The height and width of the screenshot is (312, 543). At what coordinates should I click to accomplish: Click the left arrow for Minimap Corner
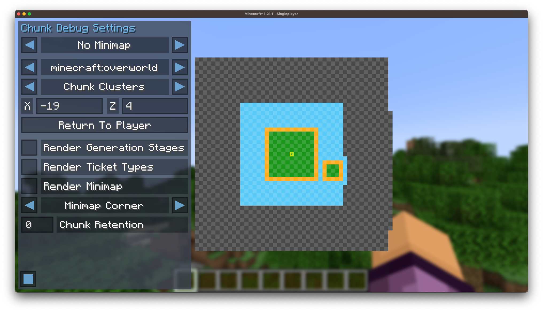pos(30,206)
